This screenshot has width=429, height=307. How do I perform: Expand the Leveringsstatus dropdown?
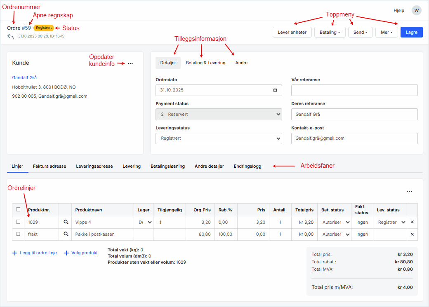tap(219, 138)
